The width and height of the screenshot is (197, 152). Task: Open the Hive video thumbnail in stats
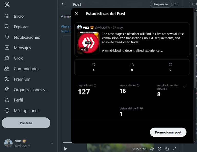click(88, 43)
